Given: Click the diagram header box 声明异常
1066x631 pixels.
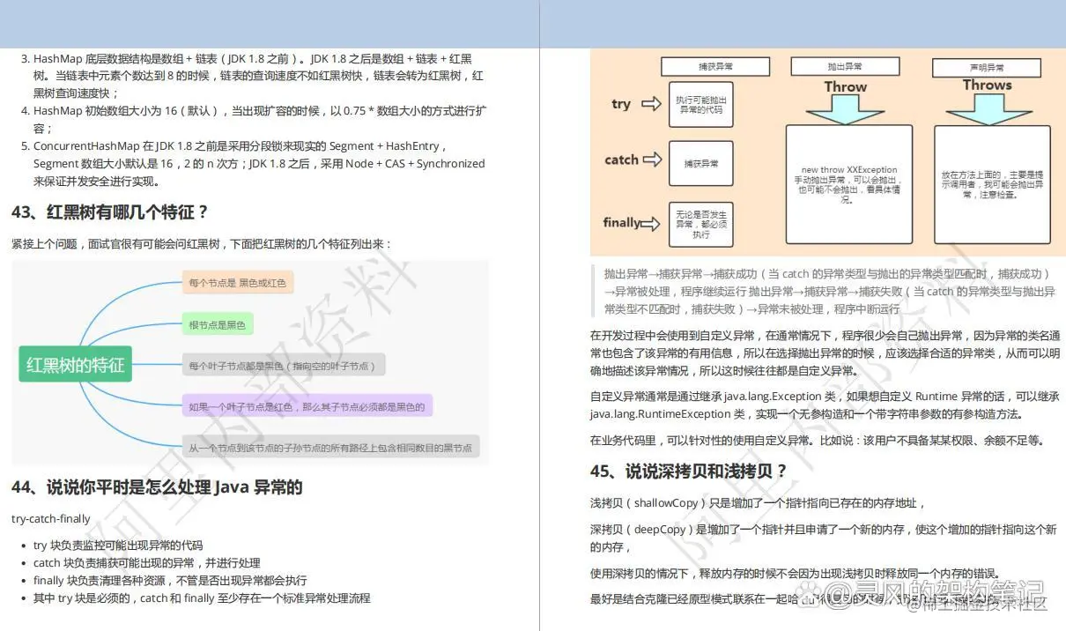Looking at the screenshot, I should click(987, 66).
